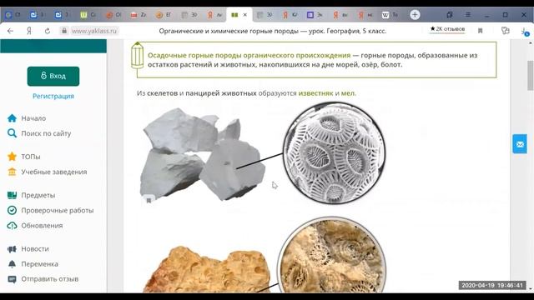
Task: Click the Учебные заведения building icon
Action: point(12,172)
